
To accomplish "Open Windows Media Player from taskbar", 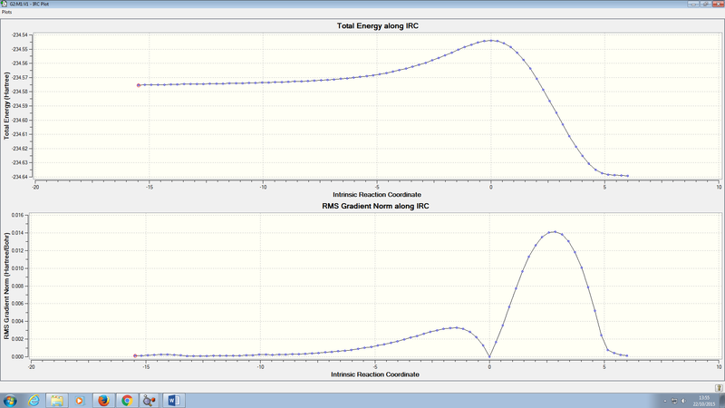I will coord(79,401).
